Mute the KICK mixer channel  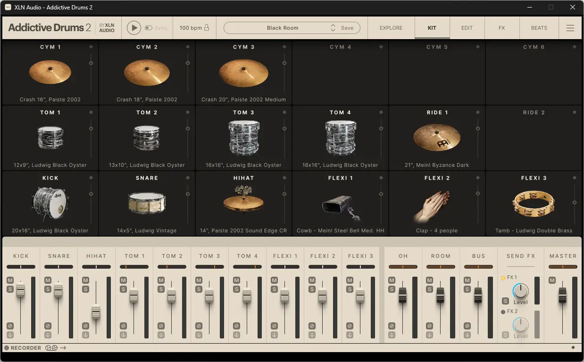pos(10,280)
